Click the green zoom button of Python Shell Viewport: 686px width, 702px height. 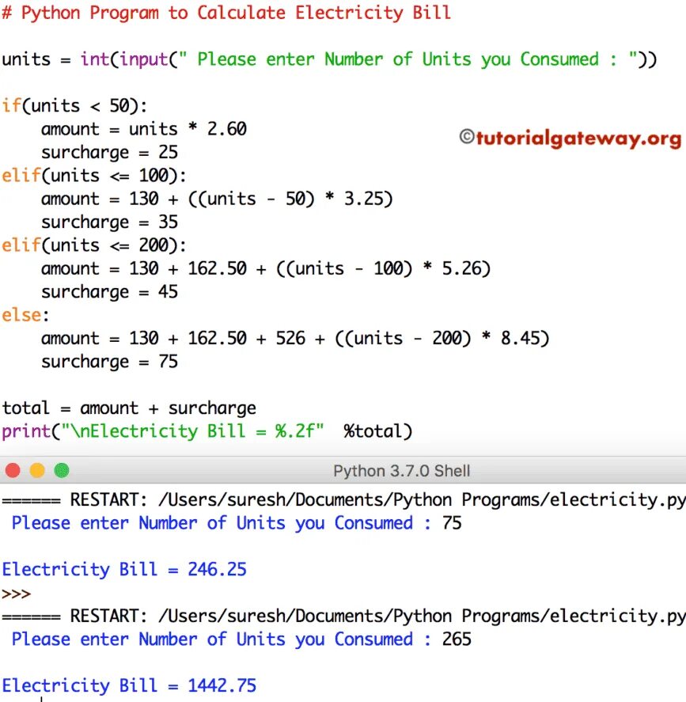tap(62, 471)
